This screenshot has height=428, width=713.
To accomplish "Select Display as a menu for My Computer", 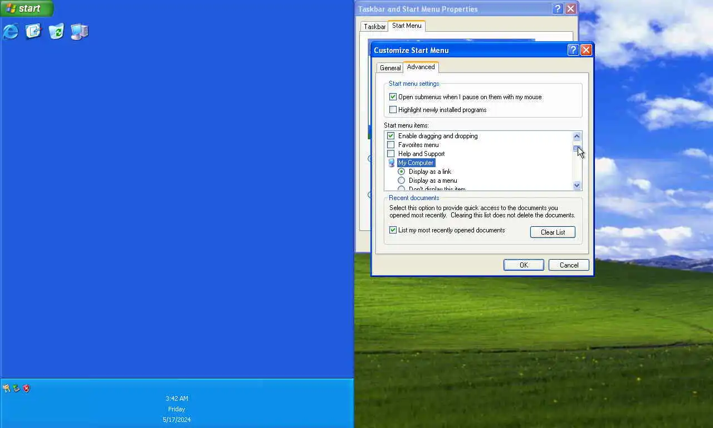I will pyautogui.click(x=401, y=180).
